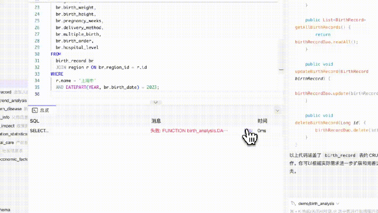Click the DATEPART(YEAR, br.birth_date) expression
The height and width of the screenshot is (213, 378).
click(102, 87)
